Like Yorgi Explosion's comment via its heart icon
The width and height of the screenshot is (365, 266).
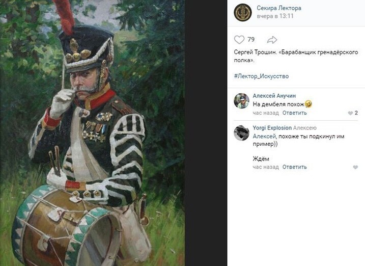pyautogui.click(x=355, y=167)
